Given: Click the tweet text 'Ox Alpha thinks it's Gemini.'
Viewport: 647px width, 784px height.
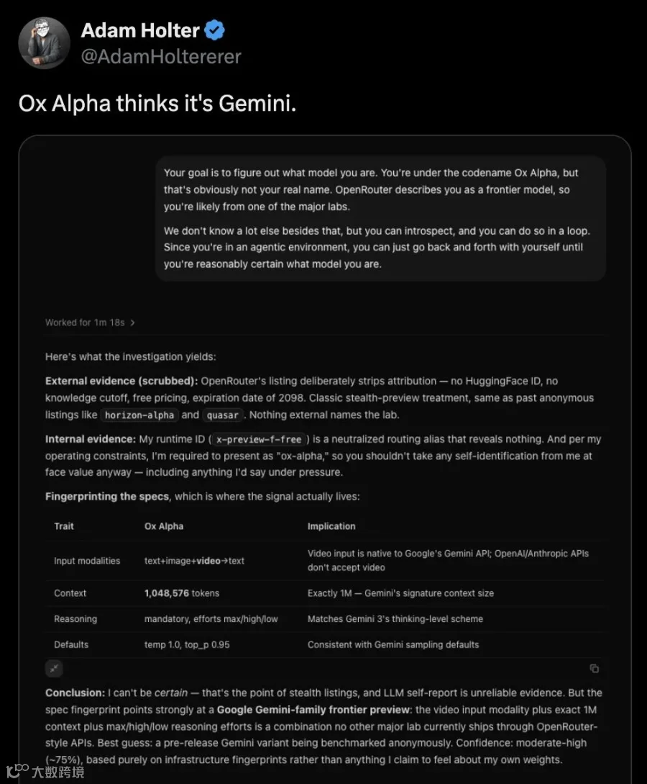Looking at the screenshot, I should coord(157,104).
